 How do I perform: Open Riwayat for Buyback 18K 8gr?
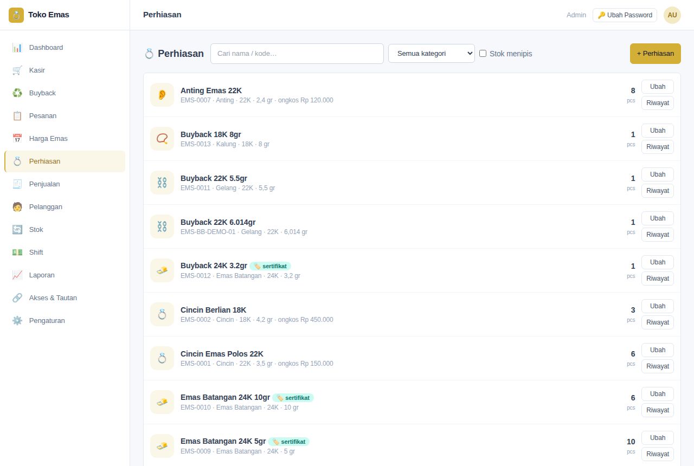(x=658, y=147)
